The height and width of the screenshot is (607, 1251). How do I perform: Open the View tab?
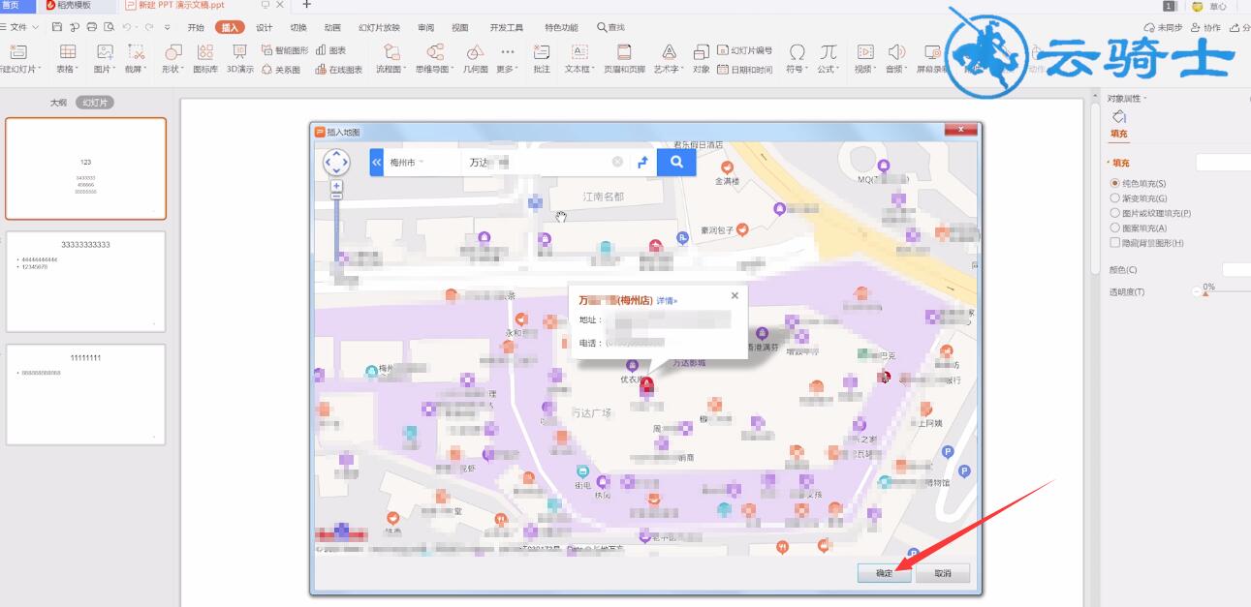pos(459,27)
